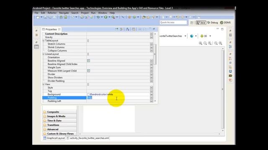This screenshot has width=268, height=150.
Task: Expand the Time & Date palette category
Action: tap(59, 120)
